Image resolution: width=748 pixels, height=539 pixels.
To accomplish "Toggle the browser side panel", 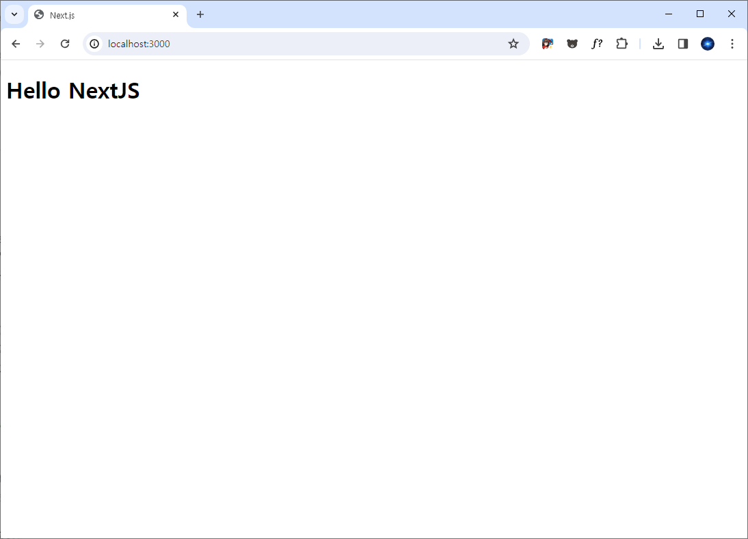I will pyautogui.click(x=682, y=44).
